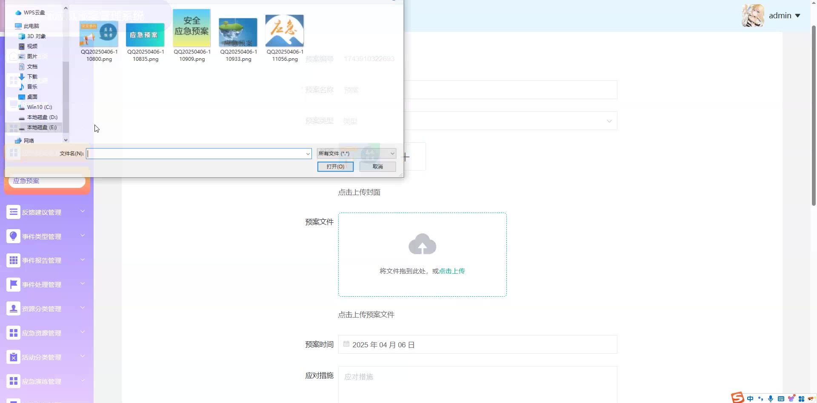Open the Sogou soft keyboard icon
This screenshot has width=817, height=403.
pyautogui.click(x=781, y=399)
